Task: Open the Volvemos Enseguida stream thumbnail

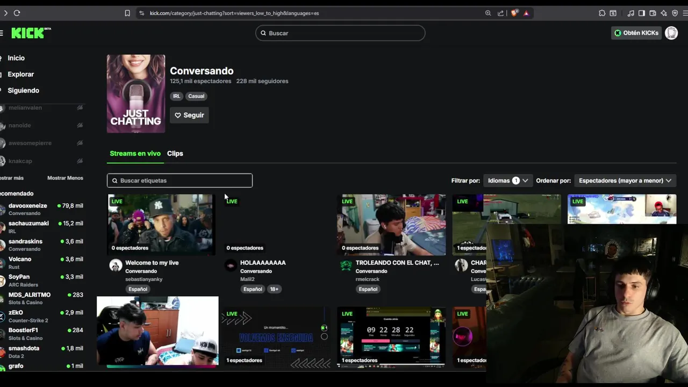Action: tap(276, 337)
